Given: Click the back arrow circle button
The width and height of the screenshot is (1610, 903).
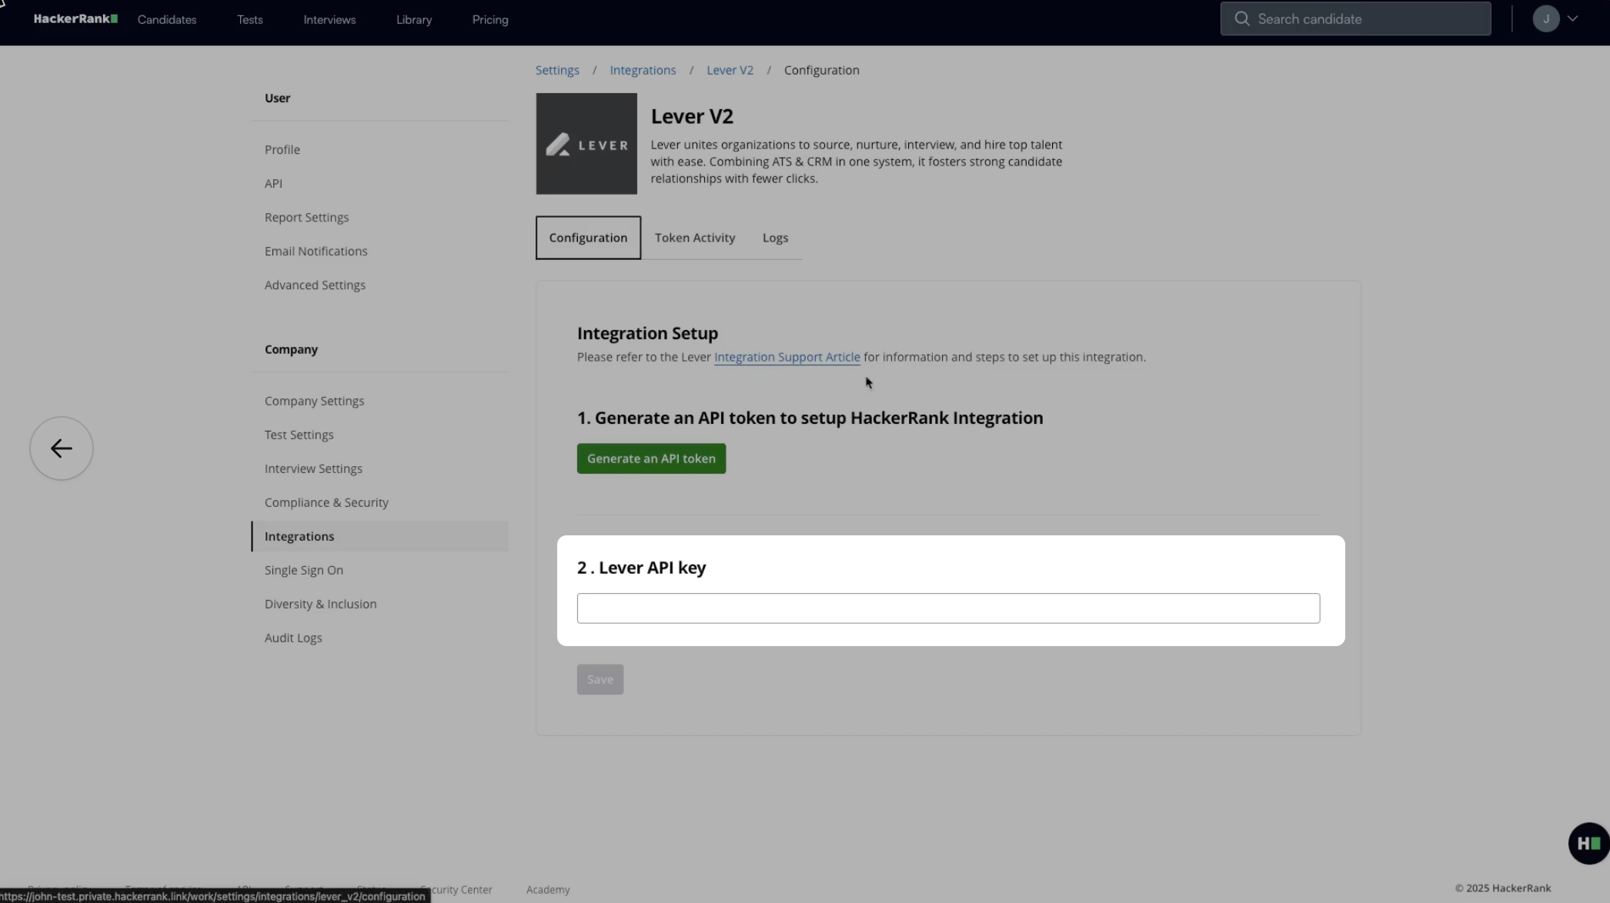Looking at the screenshot, I should click(62, 448).
